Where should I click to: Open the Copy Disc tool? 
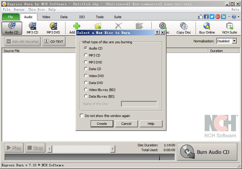point(184,28)
